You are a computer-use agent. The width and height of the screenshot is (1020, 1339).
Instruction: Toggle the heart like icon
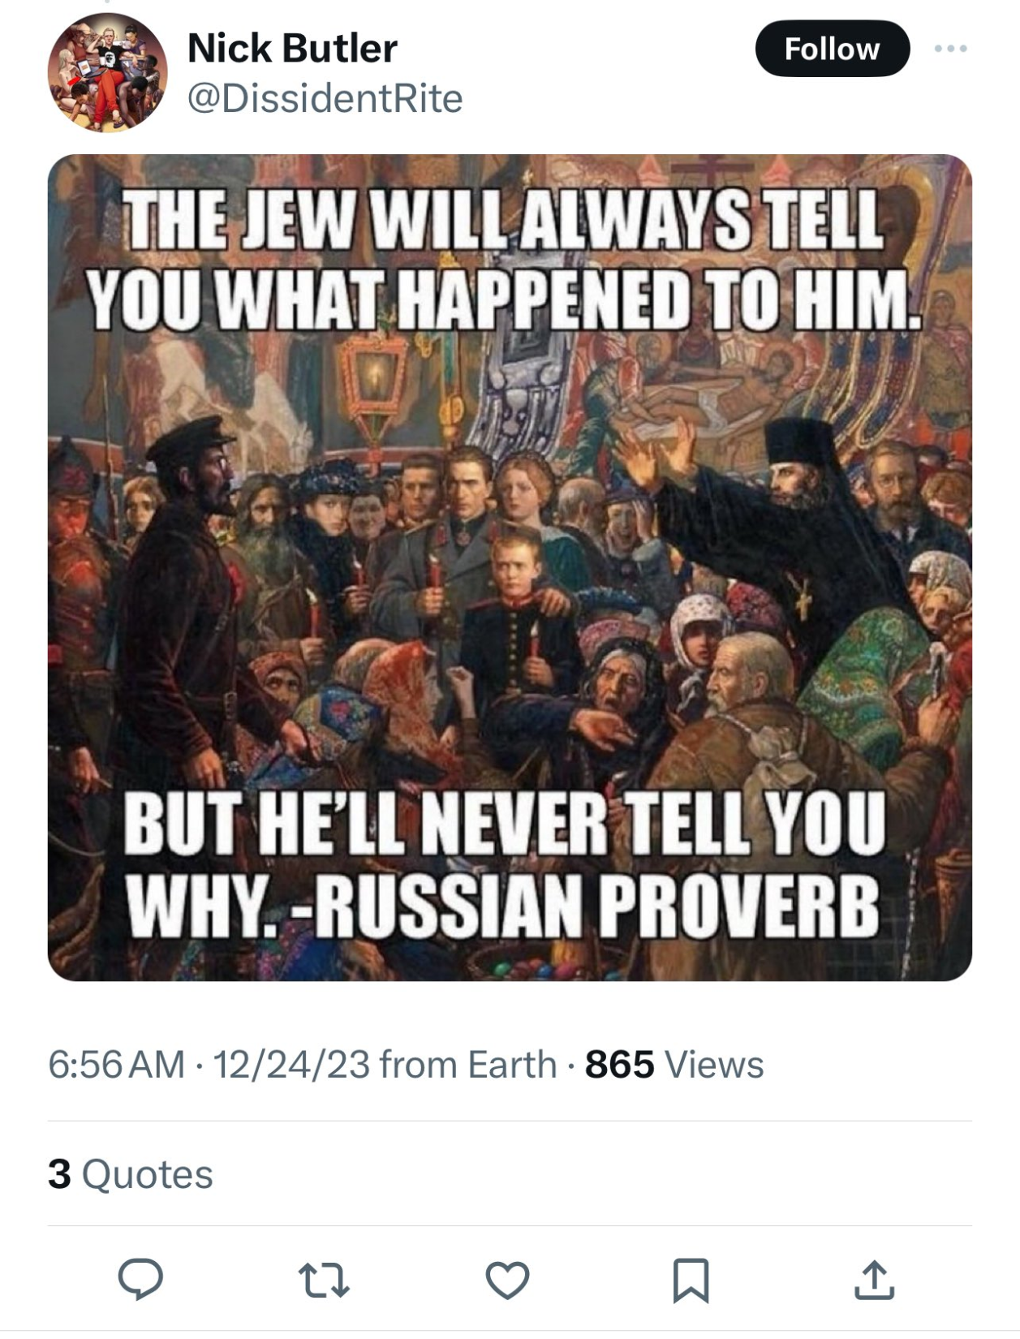pyautogui.click(x=507, y=1280)
